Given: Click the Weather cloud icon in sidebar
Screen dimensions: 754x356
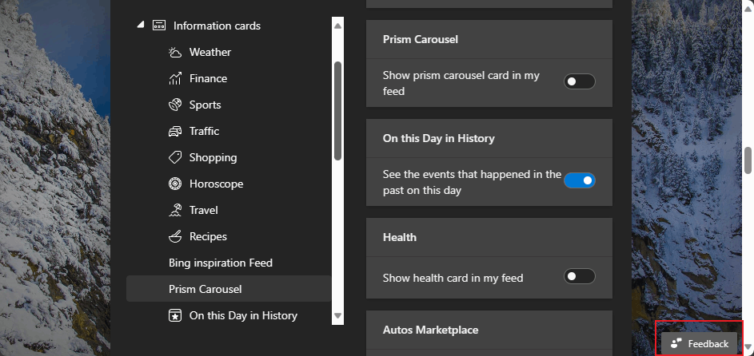Looking at the screenshot, I should (x=175, y=53).
